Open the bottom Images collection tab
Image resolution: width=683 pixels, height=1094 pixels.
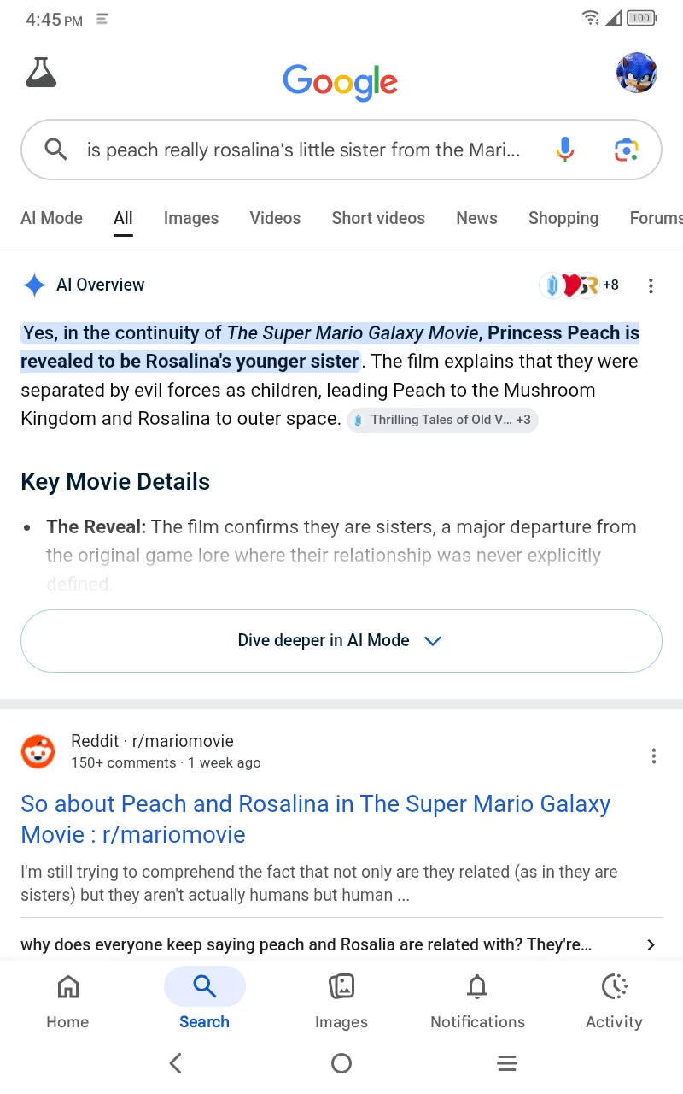[x=341, y=1002]
